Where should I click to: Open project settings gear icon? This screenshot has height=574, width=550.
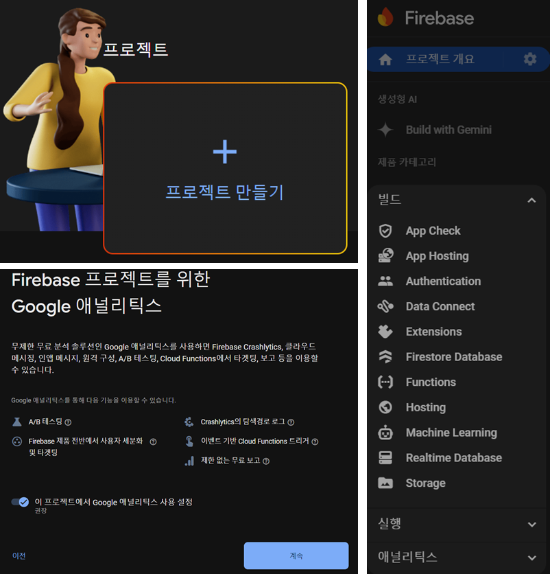tap(530, 59)
